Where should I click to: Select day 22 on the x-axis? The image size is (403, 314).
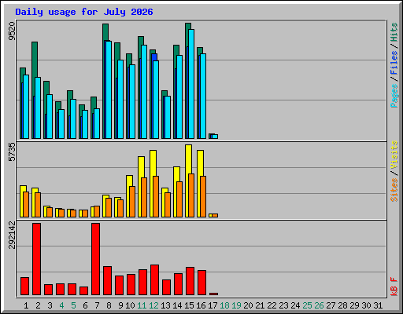272,305
